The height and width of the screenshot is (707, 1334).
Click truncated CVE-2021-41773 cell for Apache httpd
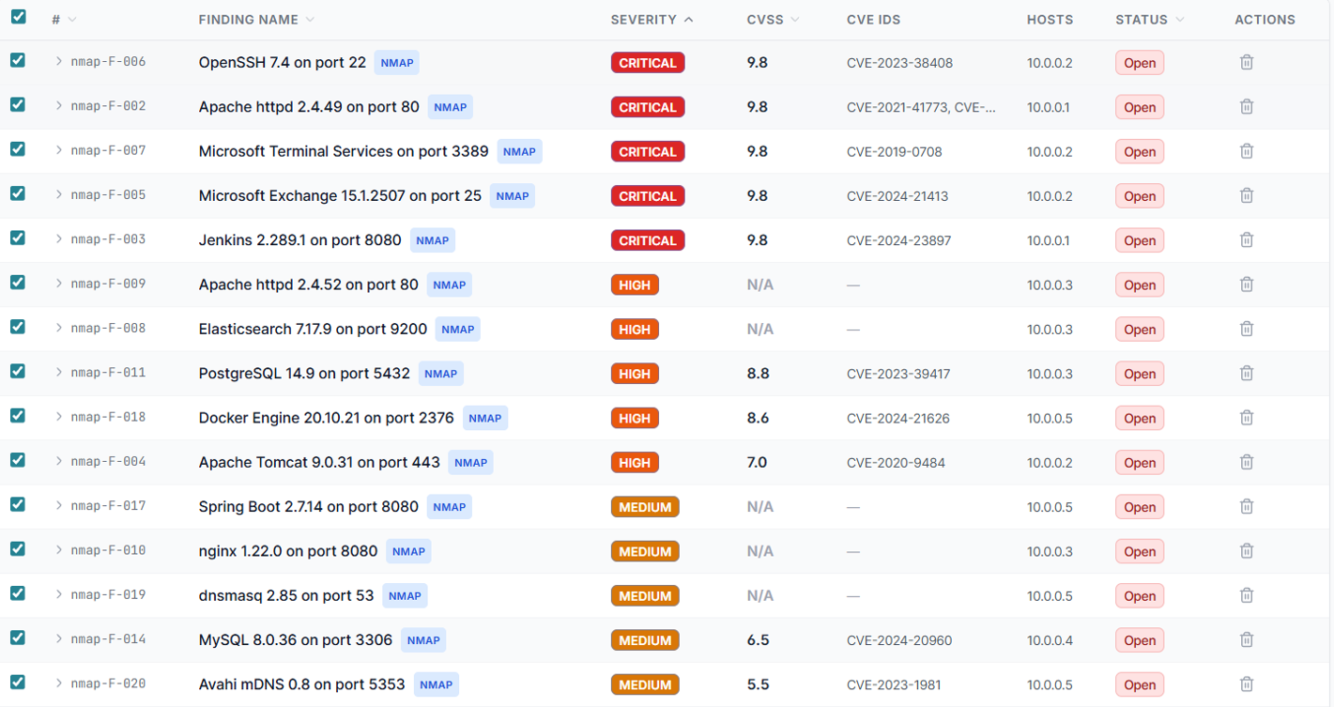[921, 107]
